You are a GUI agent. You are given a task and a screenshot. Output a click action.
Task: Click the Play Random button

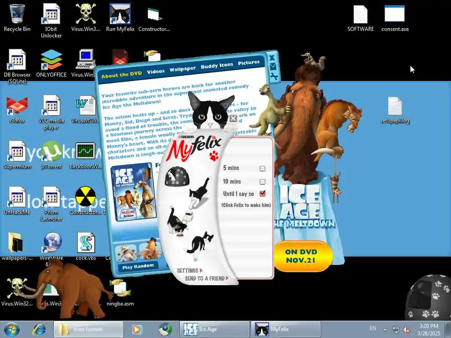tap(138, 266)
